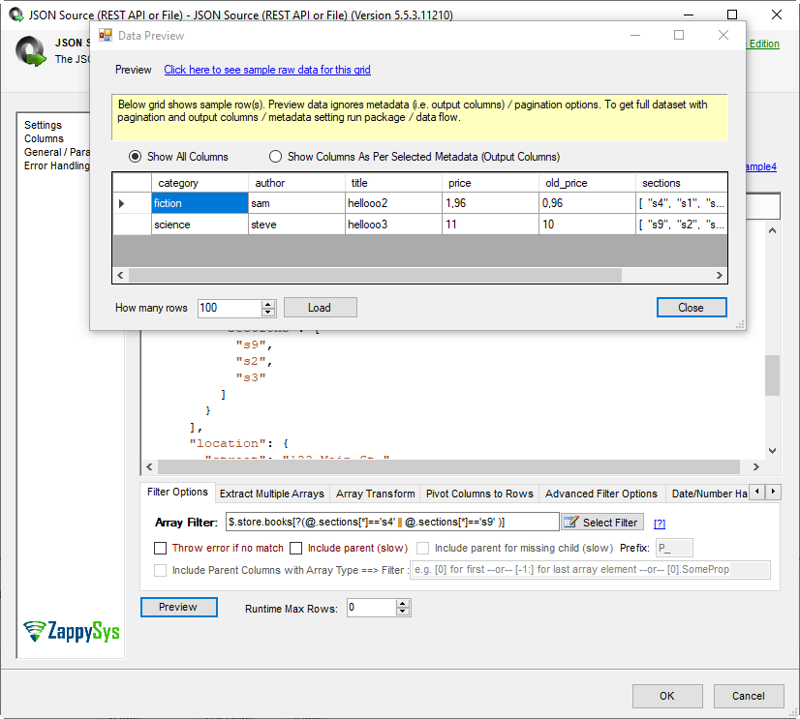Click the Cancel button
Image resolution: width=800 pixels, height=719 pixels.
(749, 696)
